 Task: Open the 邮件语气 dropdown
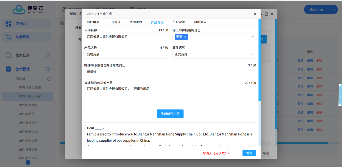[252, 54]
